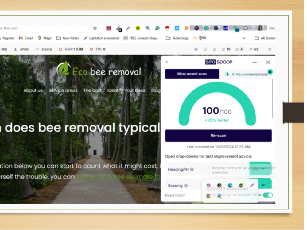Toggle the switch at panel bottom

[268, 195]
